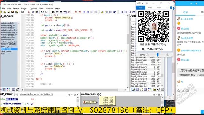Click the MAX_PORT context window symbol icon
204x115 pixels.
16,94
